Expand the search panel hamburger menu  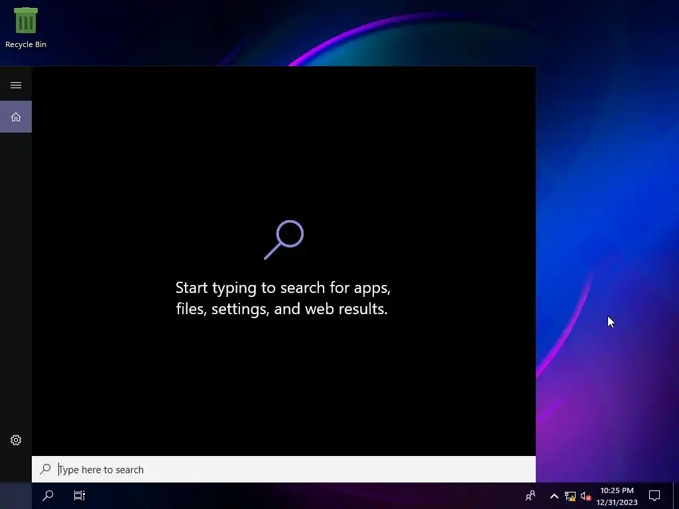pyautogui.click(x=16, y=85)
